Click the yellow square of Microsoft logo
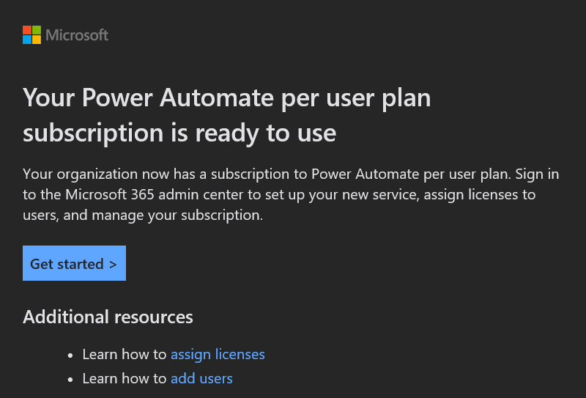This screenshot has height=398, width=586. (x=37, y=40)
